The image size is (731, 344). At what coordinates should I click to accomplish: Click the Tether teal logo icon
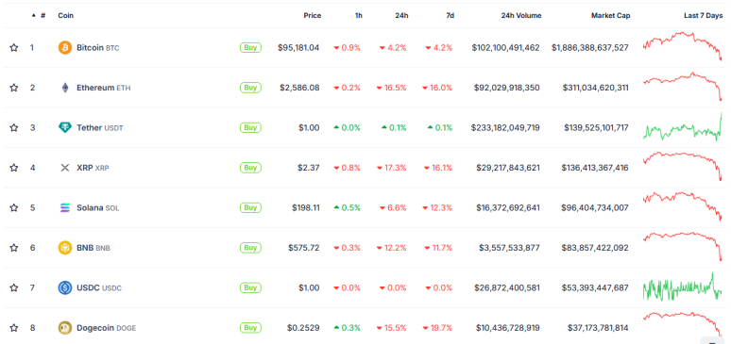tap(65, 127)
